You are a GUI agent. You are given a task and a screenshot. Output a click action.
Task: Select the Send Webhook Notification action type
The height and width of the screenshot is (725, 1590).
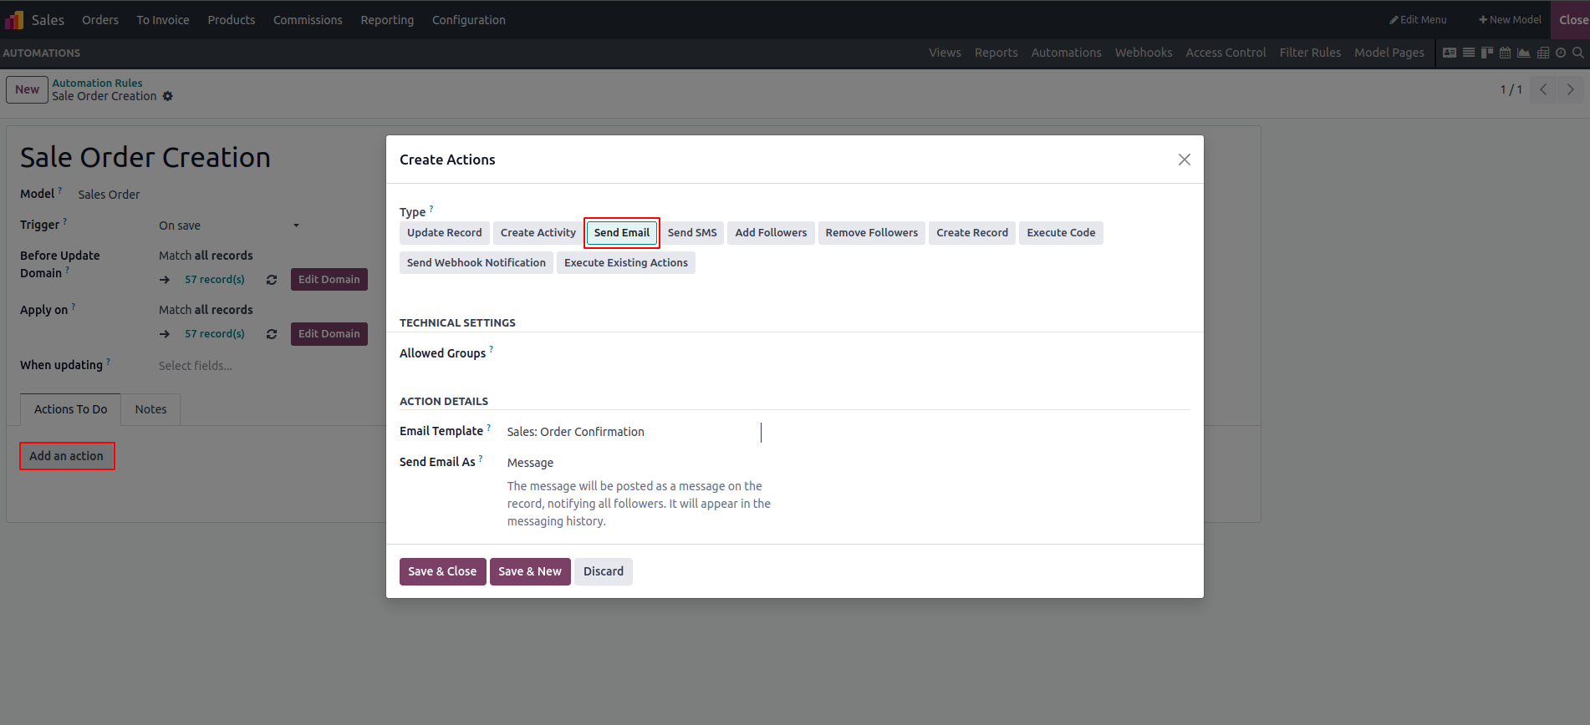point(476,263)
